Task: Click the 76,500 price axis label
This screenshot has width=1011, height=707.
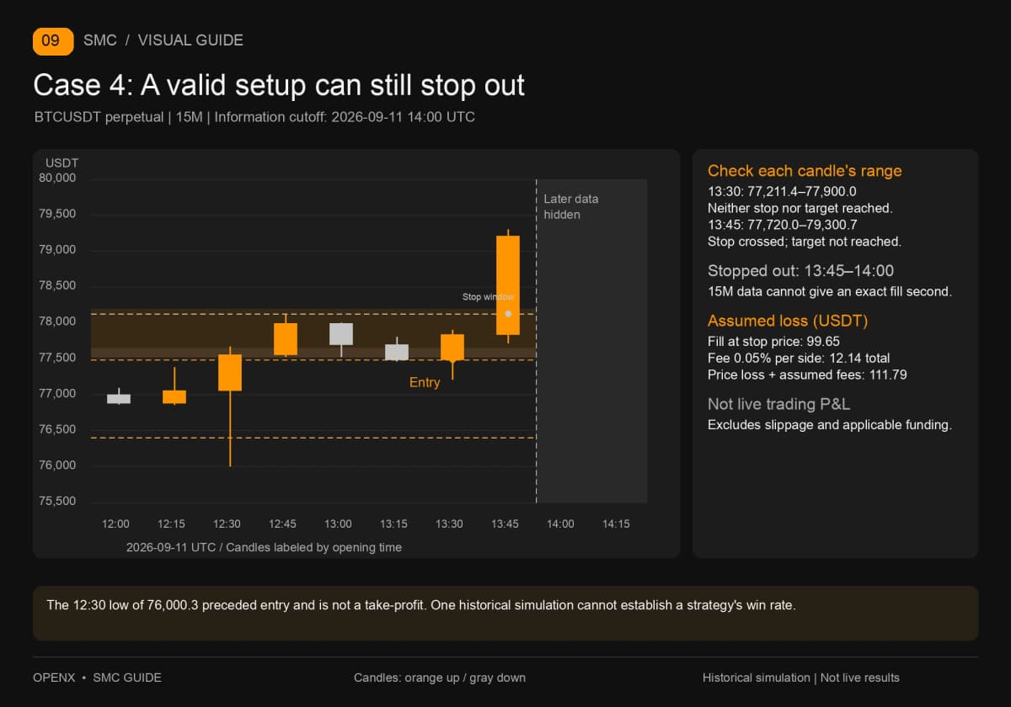Action: tap(57, 429)
